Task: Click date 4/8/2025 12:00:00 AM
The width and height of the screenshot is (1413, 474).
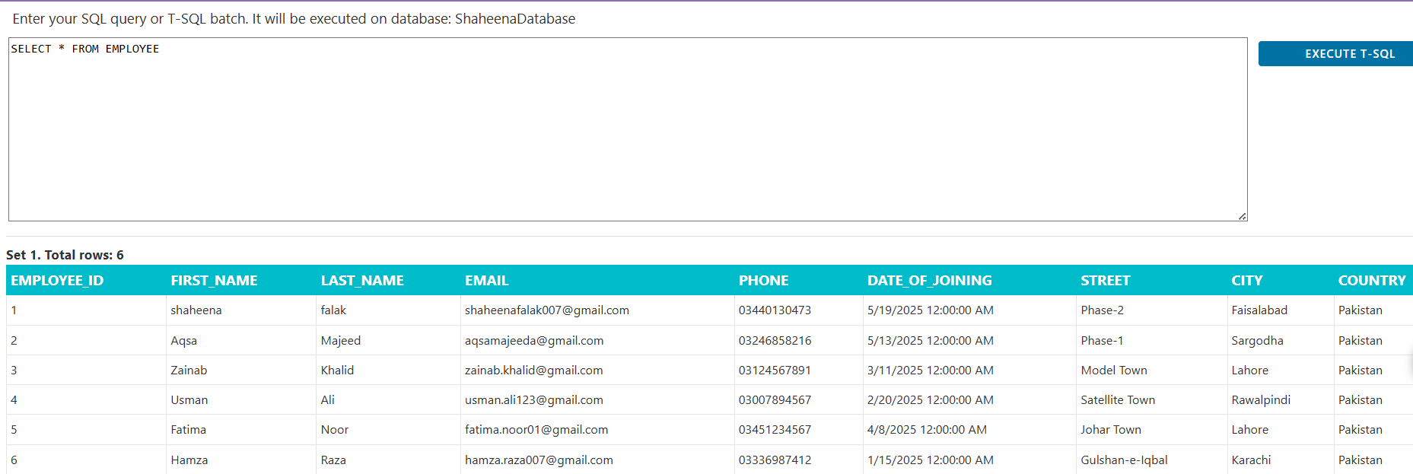Action: click(927, 430)
